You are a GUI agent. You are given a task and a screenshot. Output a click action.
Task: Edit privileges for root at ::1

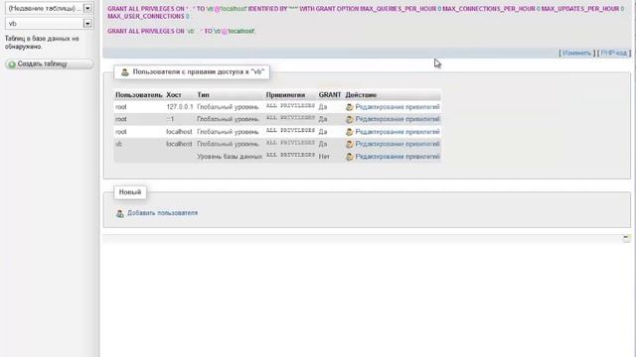coord(397,119)
